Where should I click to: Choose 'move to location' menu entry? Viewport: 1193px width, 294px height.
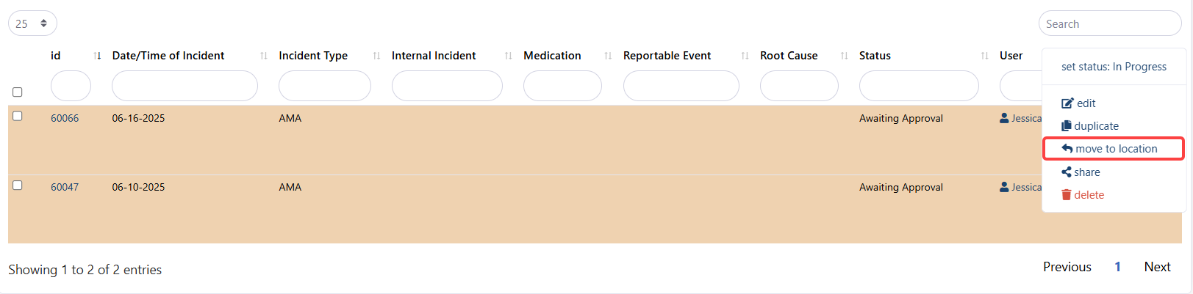(x=1116, y=149)
